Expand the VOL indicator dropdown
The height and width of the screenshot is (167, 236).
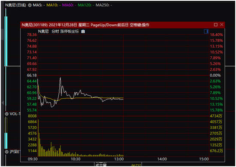click(x=6, y=114)
